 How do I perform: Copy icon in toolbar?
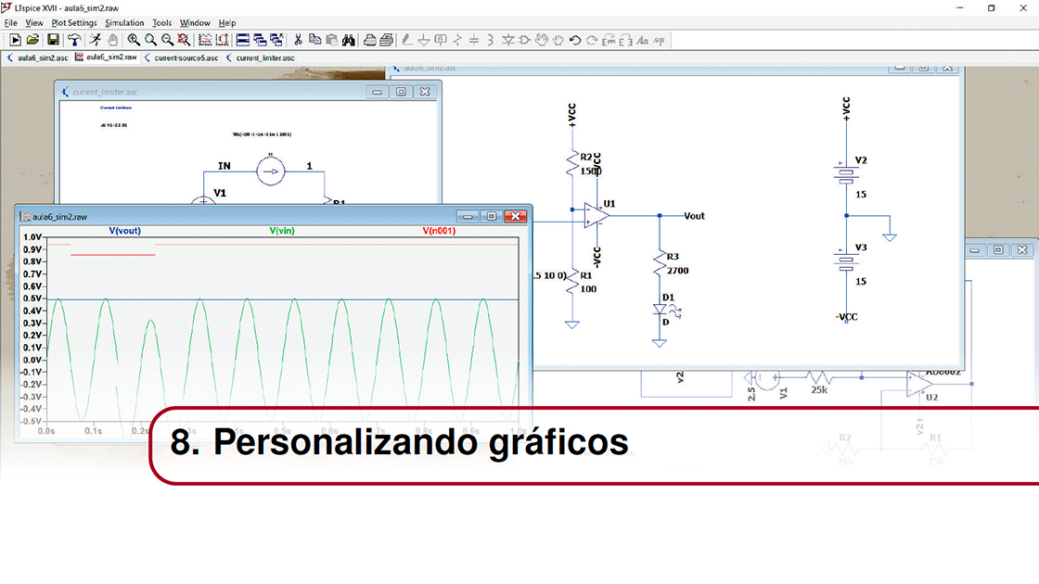314,41
